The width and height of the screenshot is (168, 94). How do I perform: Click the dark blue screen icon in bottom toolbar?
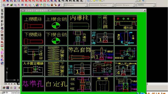(8, 88)
